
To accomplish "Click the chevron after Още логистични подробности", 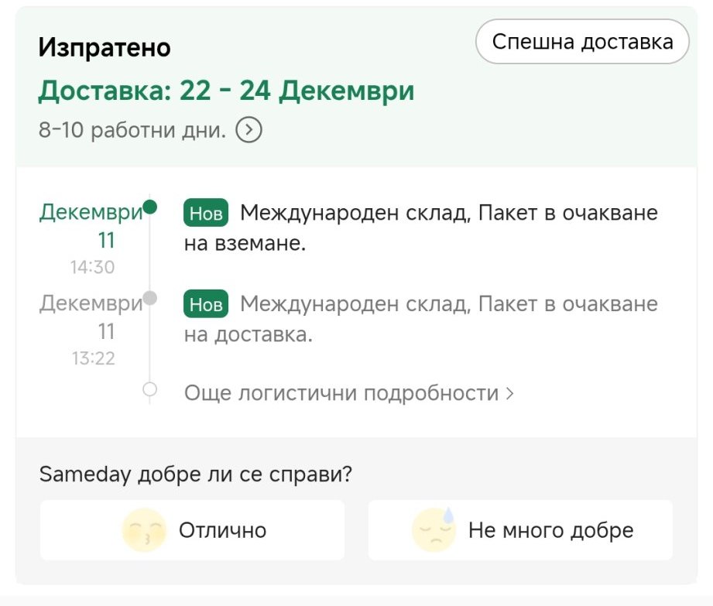I will click(x=509, y=393).
